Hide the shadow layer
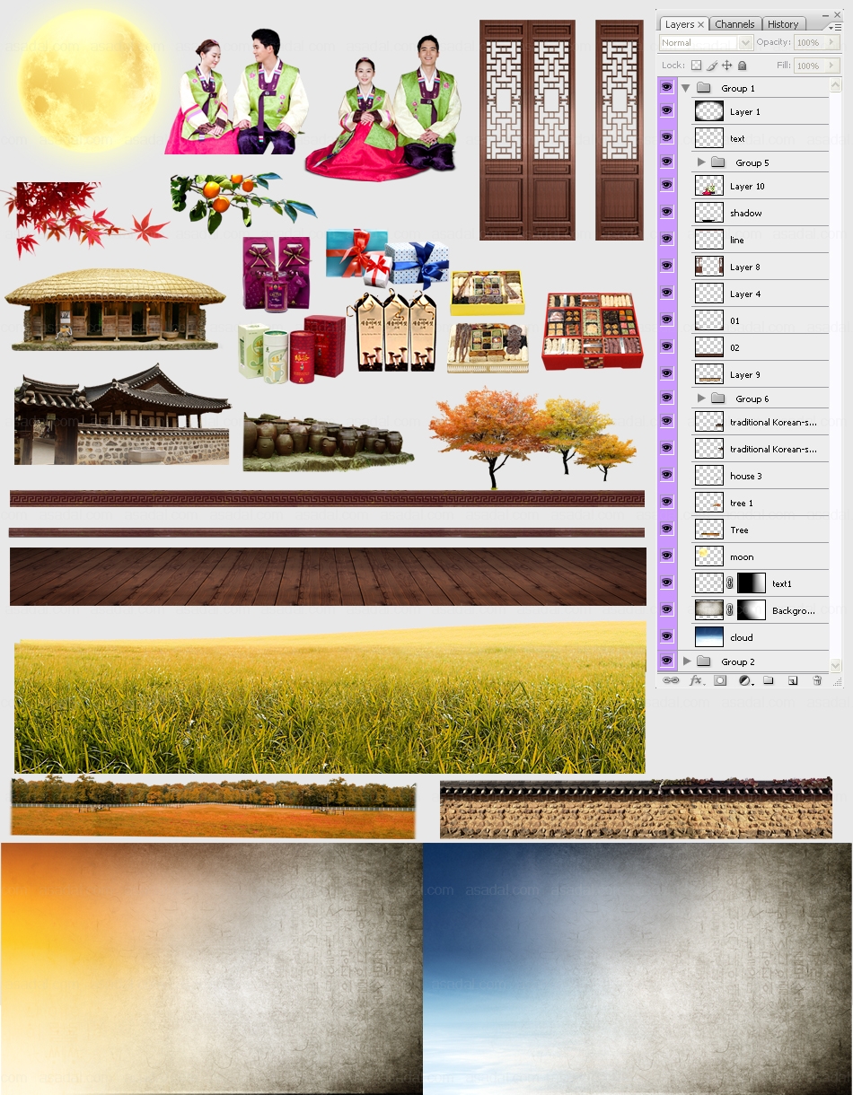The height and width of the screenshot is (1095, 853). point(666,213)
